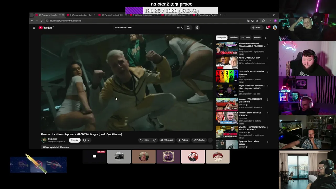Image resolution: width=336 pixels, height=189 pixels.
Task: Switch to FAME 28 F2F tab
Action: pos(175,15)
